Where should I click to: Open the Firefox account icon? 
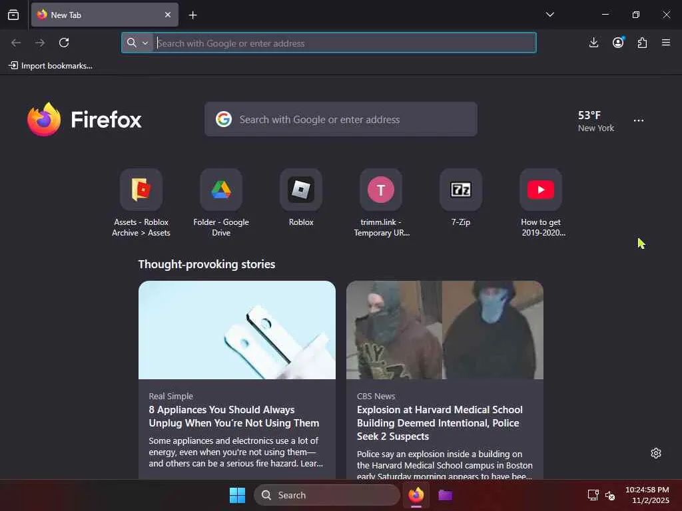(x=618, y=43)
